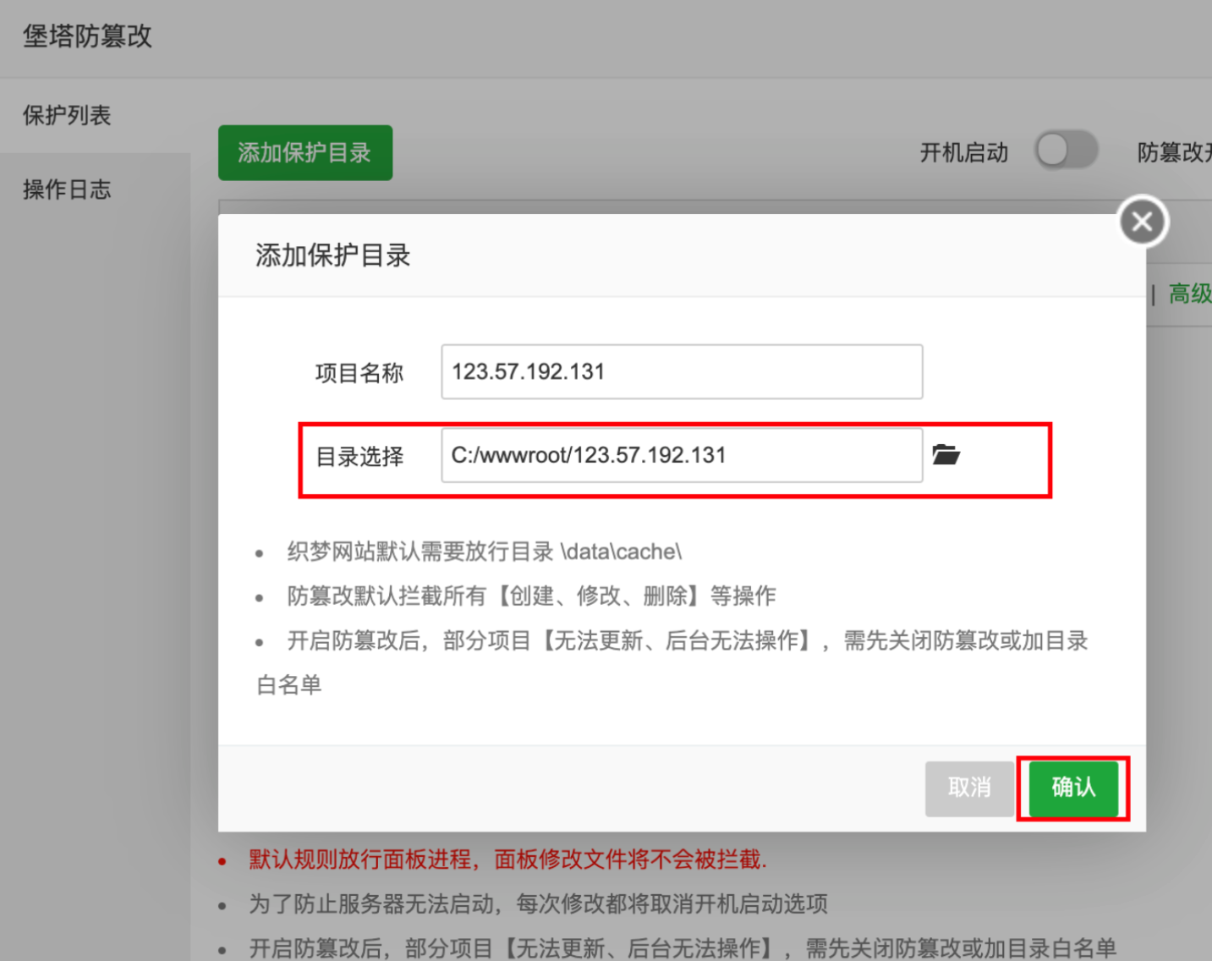
Task: Click the 添加保护目录 dialog title
Action: tap(332, 255)
